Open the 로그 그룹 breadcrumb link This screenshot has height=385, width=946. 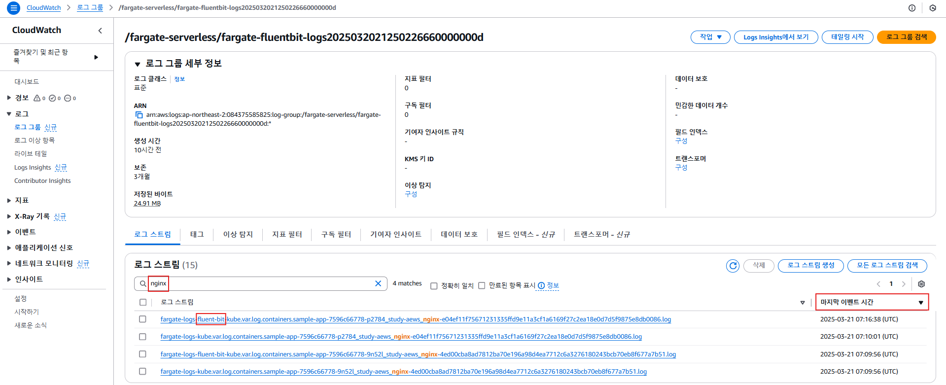pyautogui.click(x=90, y=8)
